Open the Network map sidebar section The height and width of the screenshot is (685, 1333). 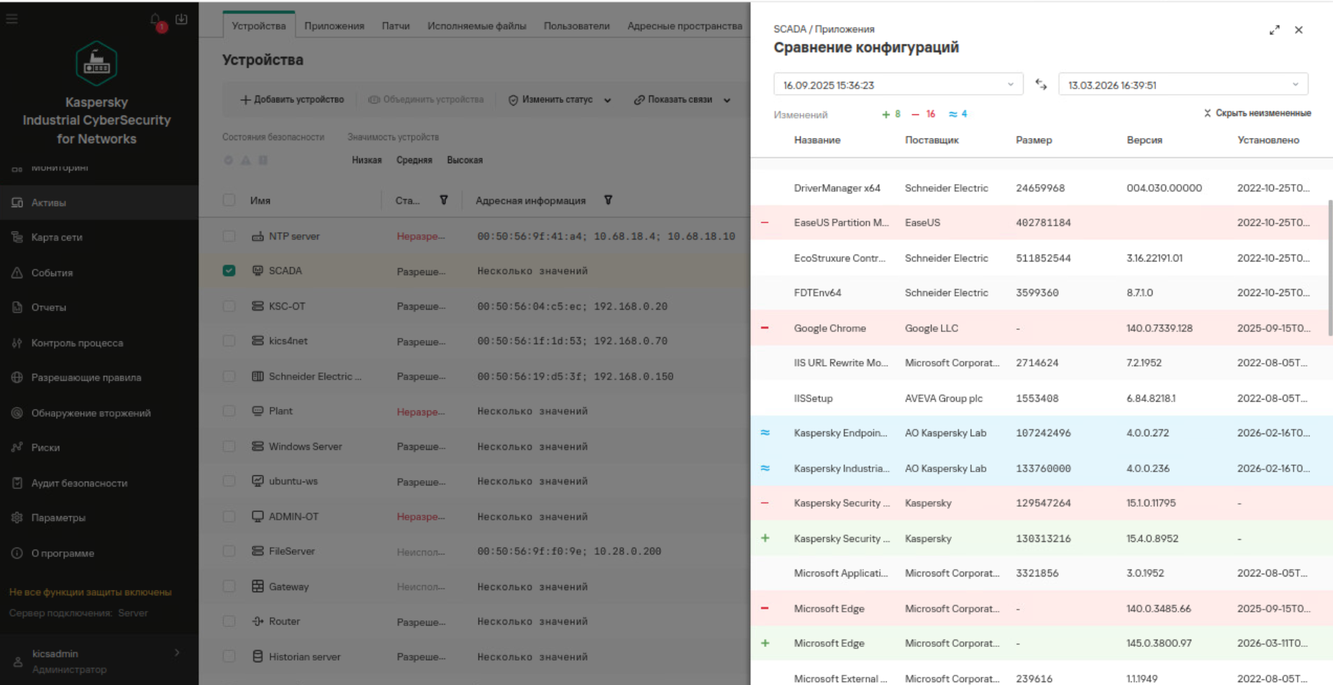tap(57, 237)
